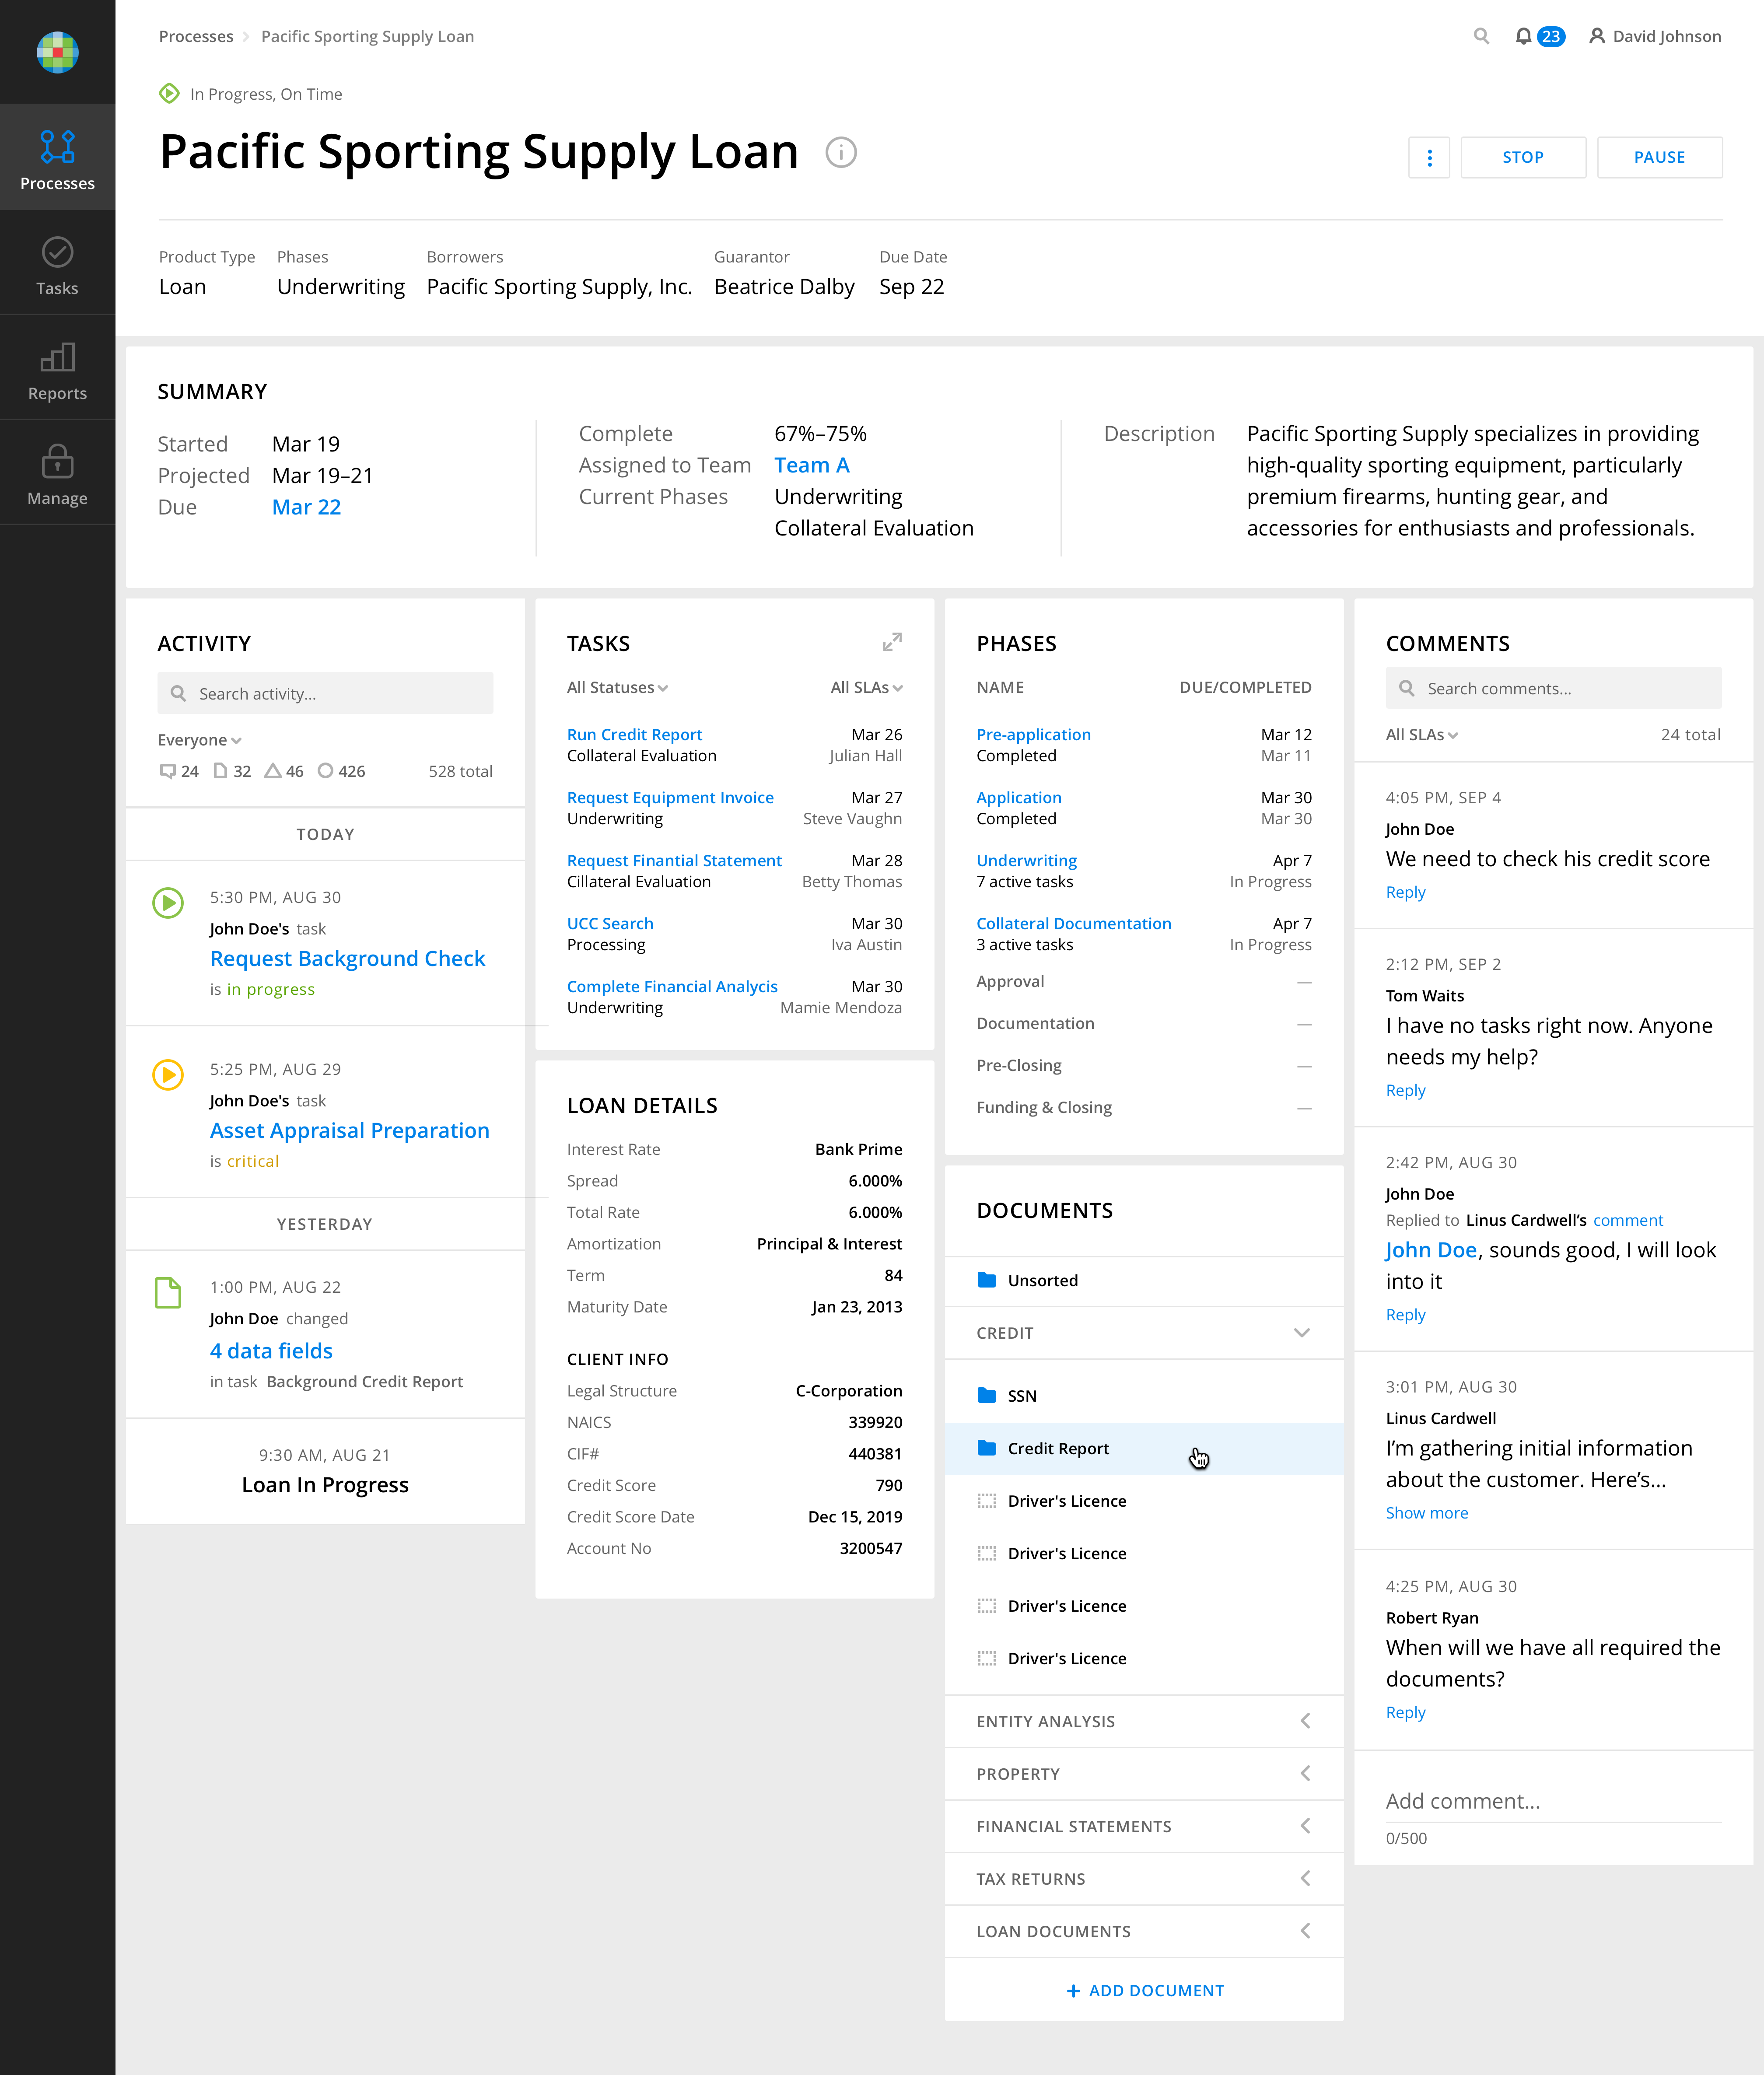Open the Run Credit Report task link
Screen dimensions: 1764x2075
[x=634, y=734]
